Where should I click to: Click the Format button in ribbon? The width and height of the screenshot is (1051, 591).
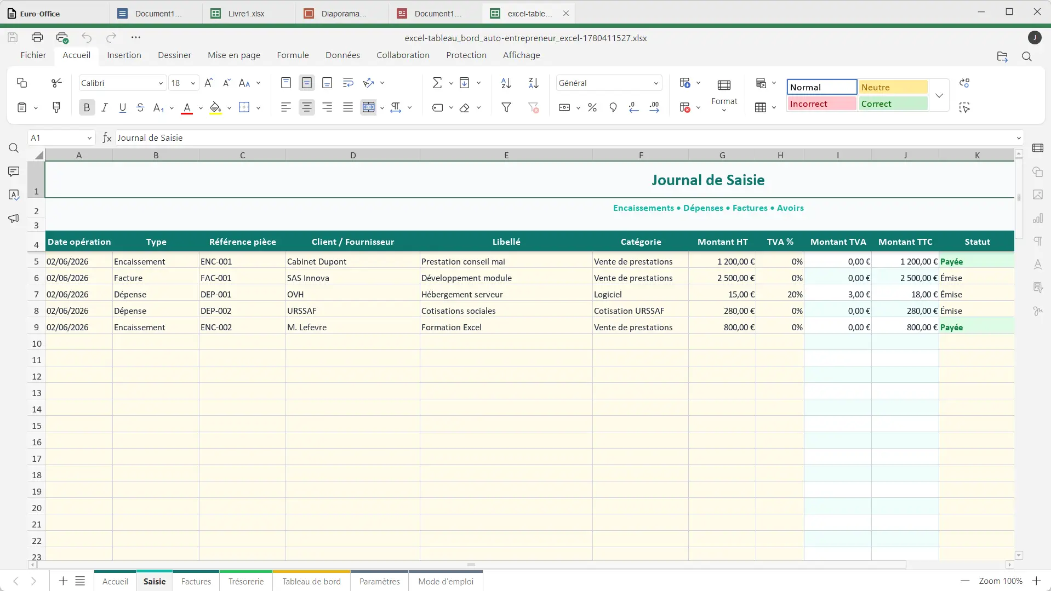click(x=724, y=95)
